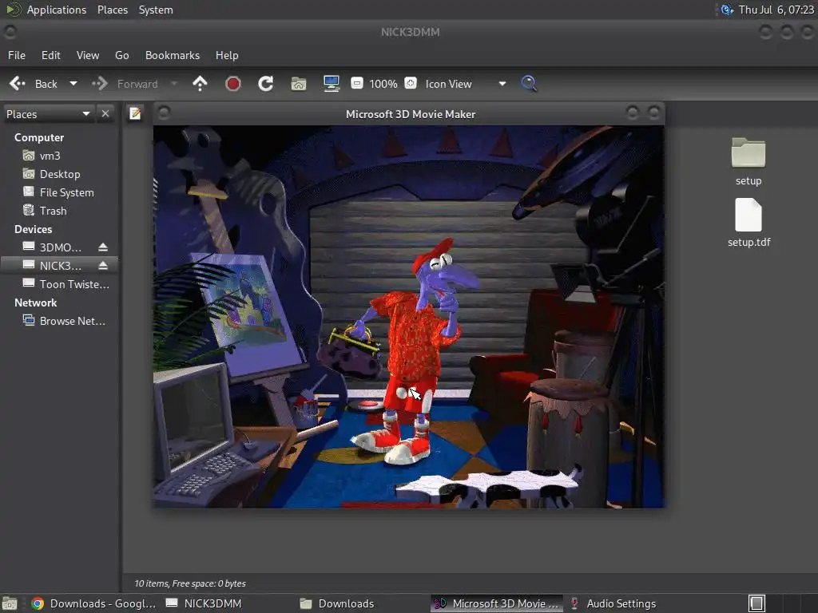This screenshot has height=613, width=818.
Task: Reload the current folder
Action: (265, 83)
